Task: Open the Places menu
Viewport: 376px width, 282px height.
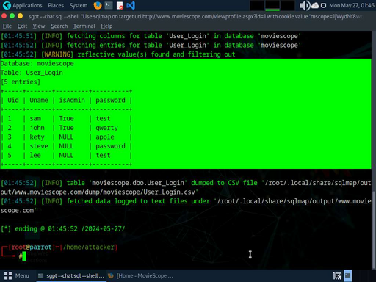Action: (x=56, y=5)
